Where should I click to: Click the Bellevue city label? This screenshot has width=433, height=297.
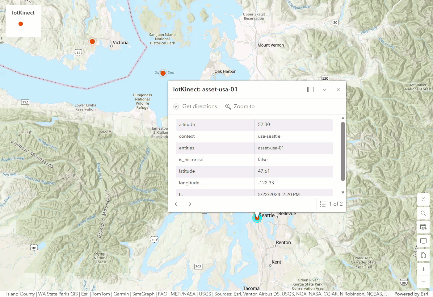[287, 214]
